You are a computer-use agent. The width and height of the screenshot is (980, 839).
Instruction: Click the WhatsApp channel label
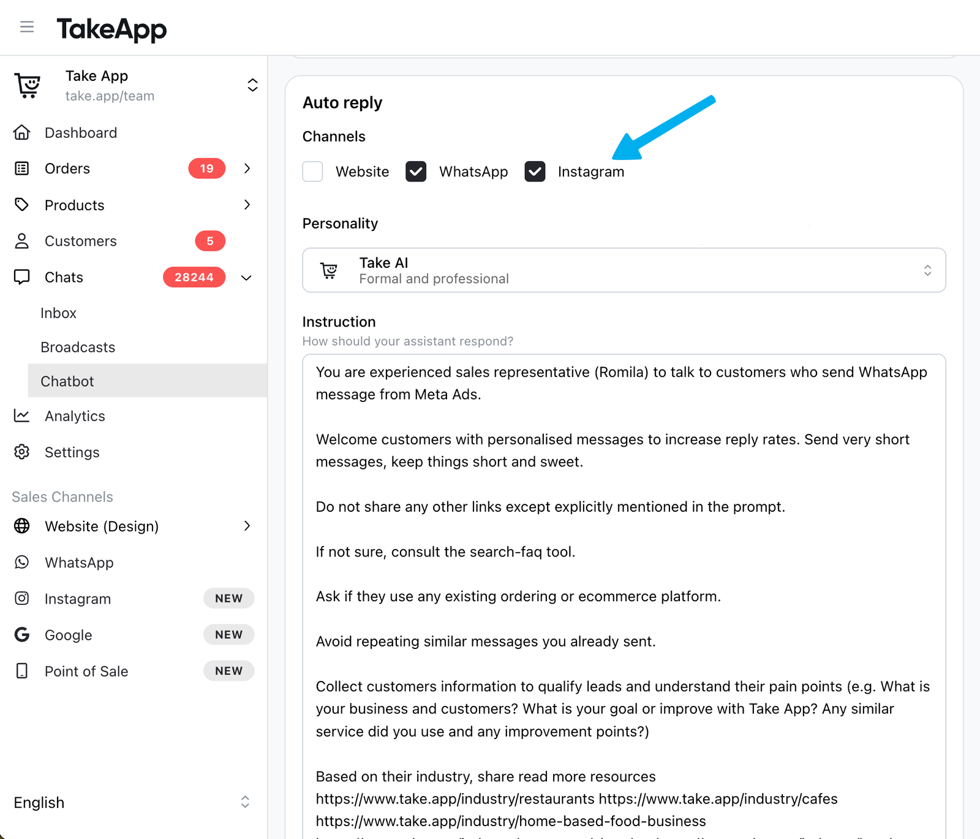(473, 172)
